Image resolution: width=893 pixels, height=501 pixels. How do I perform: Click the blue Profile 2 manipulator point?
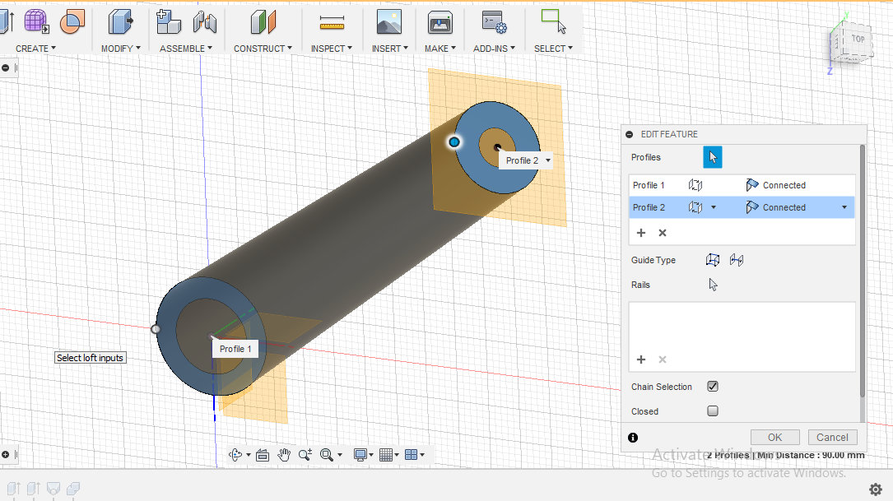point(453,141)
